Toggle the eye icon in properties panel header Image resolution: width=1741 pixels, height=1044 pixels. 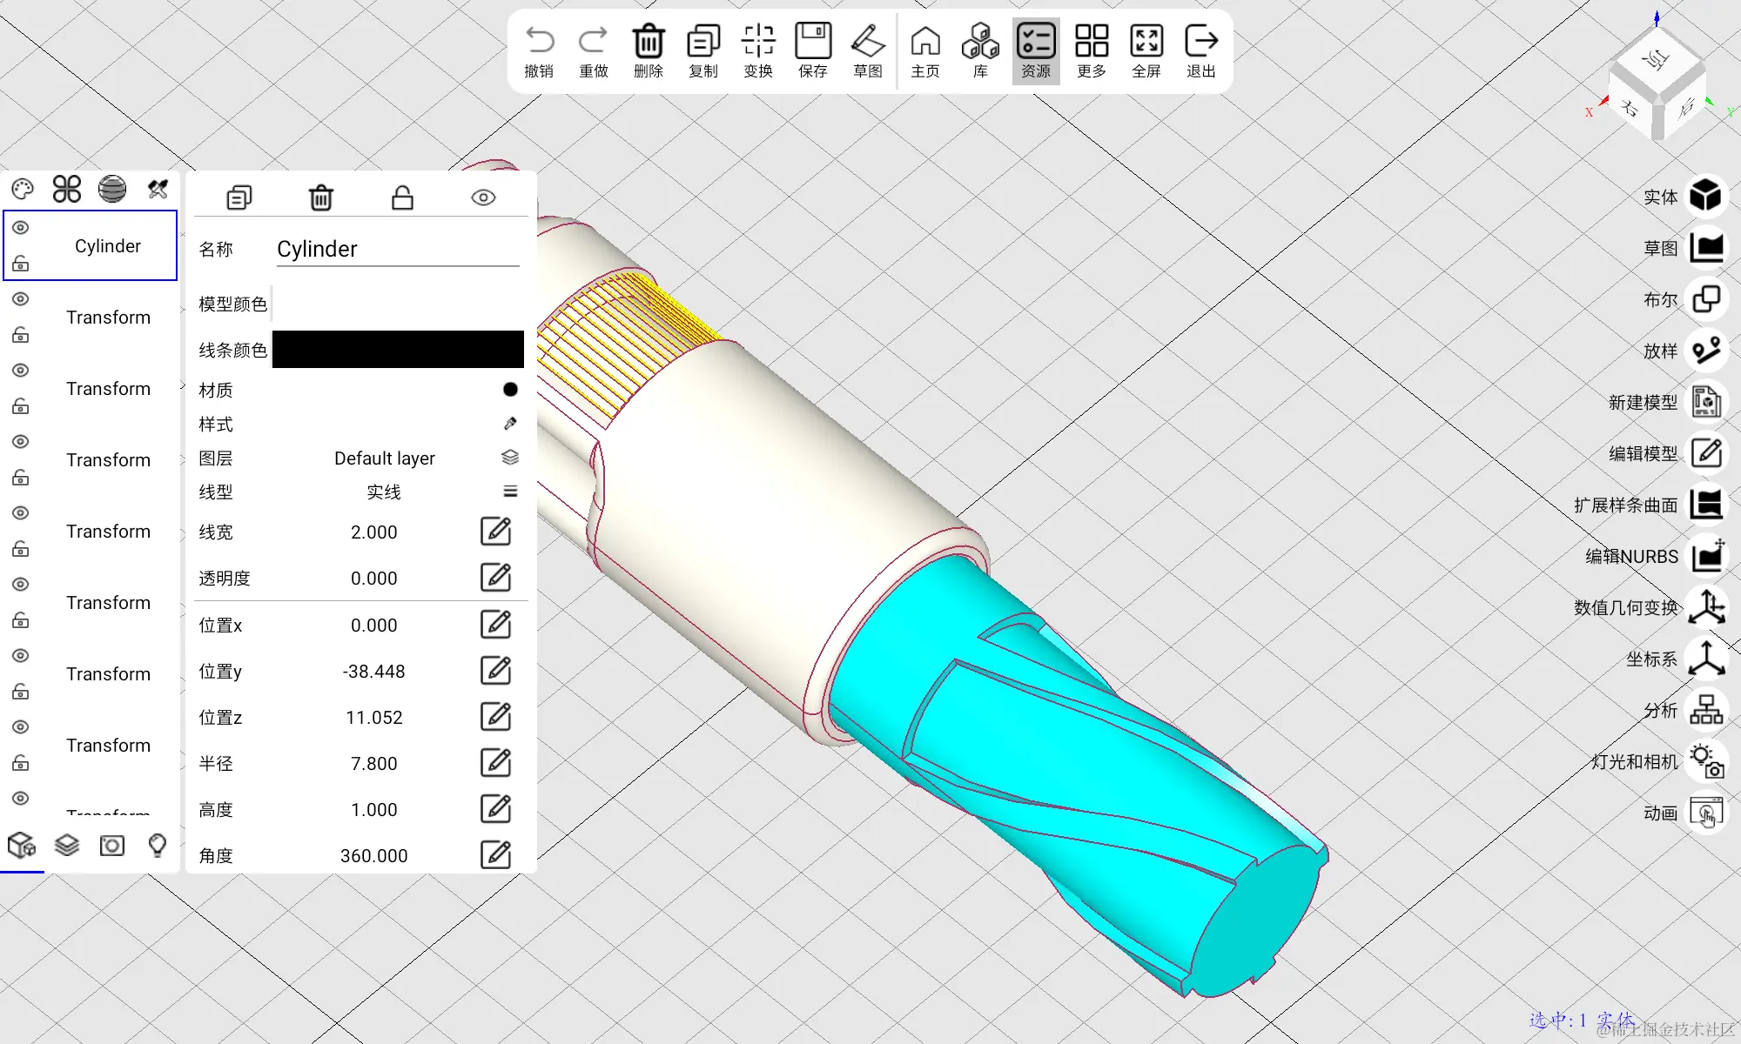483,197
